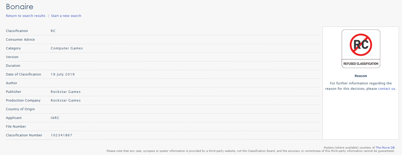The width and height of the screenshot is (402, 155).
Task: Click the 19 July 2019 date value
Action: 63,74
